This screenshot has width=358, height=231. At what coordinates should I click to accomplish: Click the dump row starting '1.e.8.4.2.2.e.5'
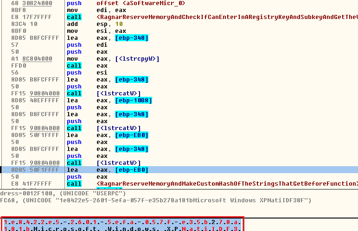pos(122,222)
